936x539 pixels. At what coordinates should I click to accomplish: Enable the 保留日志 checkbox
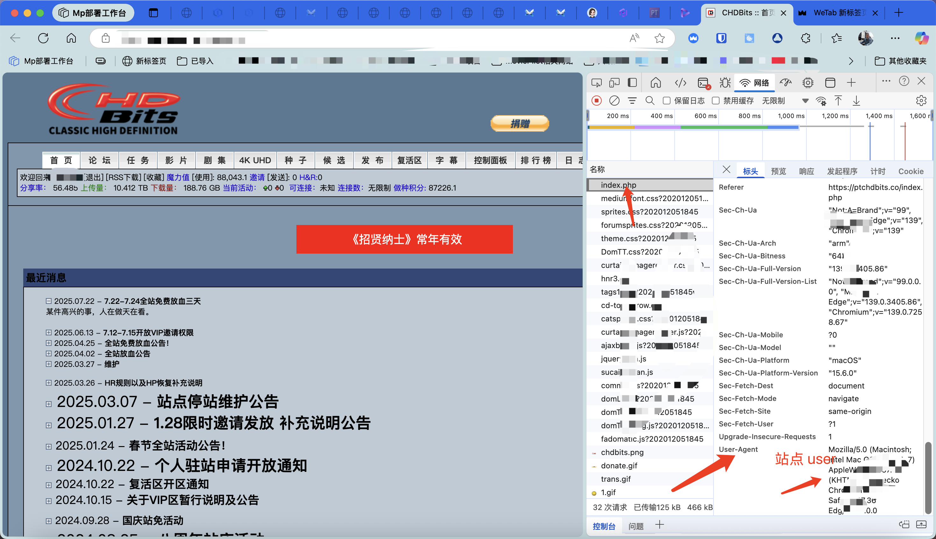666,101
